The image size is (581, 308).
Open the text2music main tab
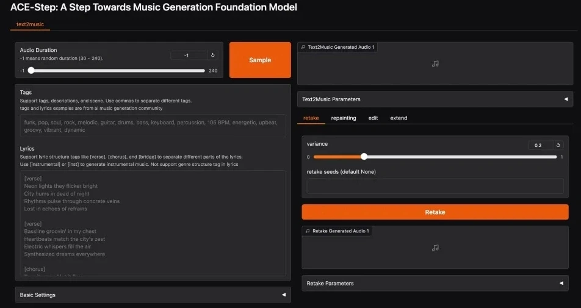tap(30, 24)
